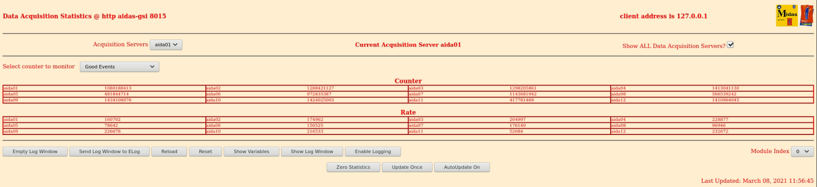Click the Last Updated timestamp text
Screen dimensions: 817x187
(757, 181)
